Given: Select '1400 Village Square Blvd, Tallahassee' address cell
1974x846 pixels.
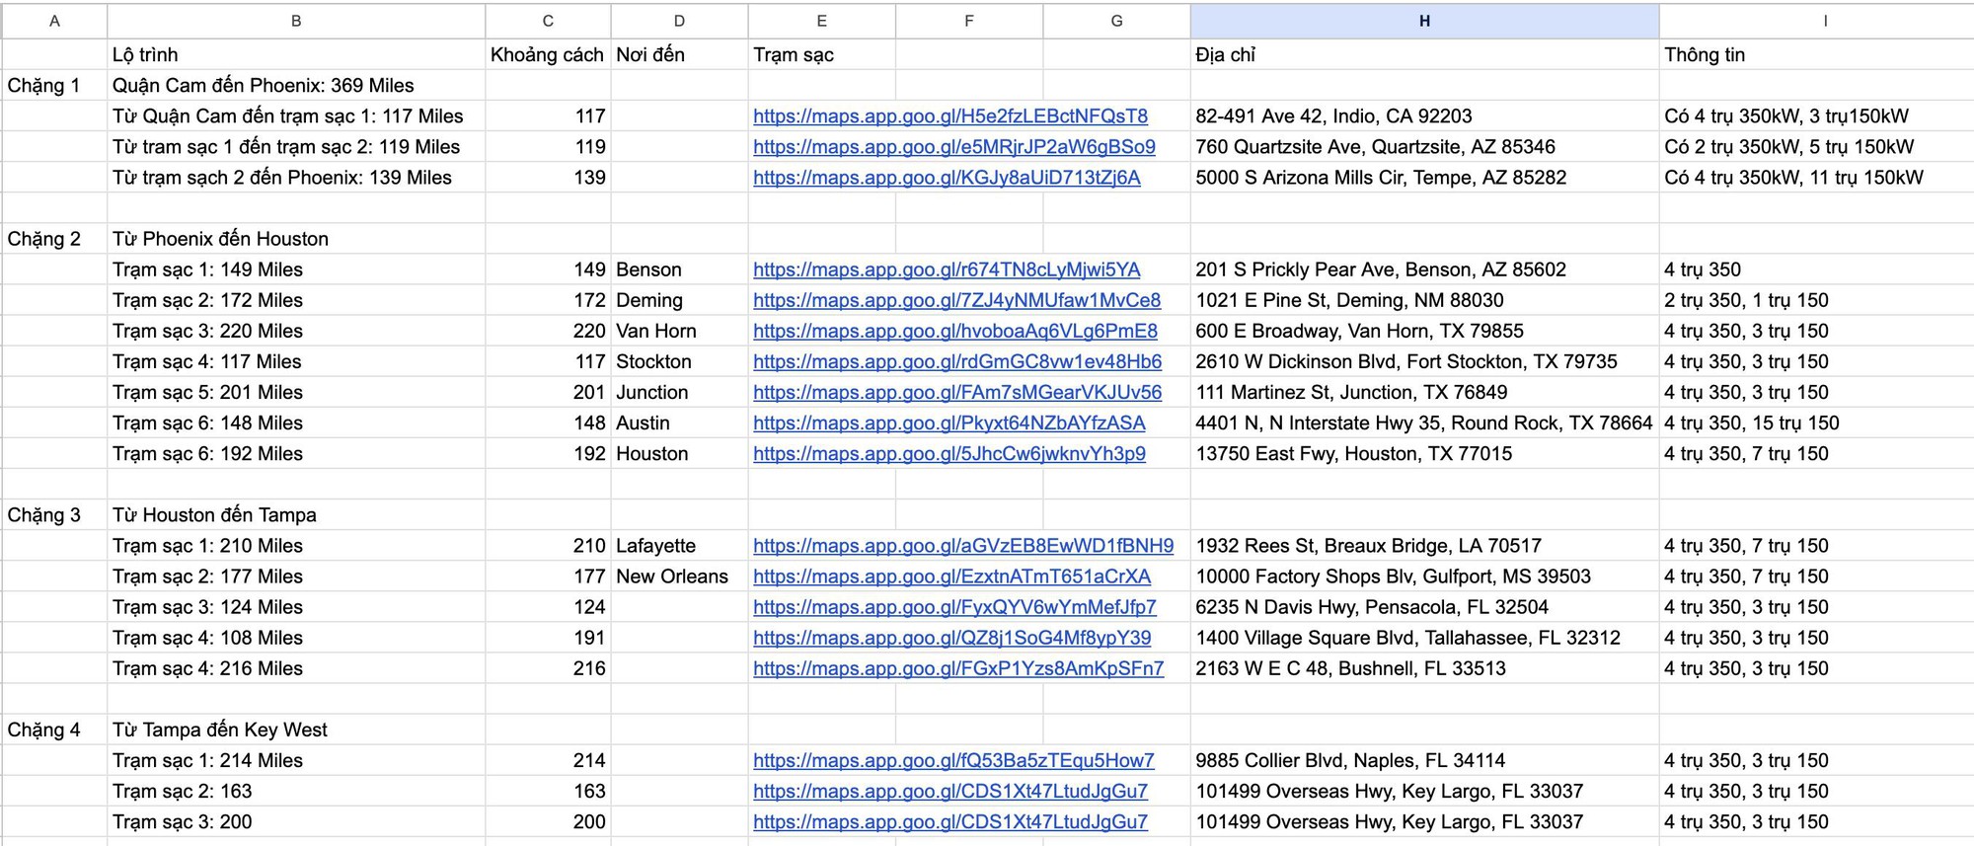Looking at the screenshot, I should [1424, 638].
